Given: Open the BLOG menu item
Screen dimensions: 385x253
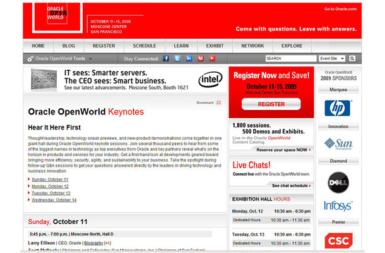Looking at the screenshot, I should point(69,46).
